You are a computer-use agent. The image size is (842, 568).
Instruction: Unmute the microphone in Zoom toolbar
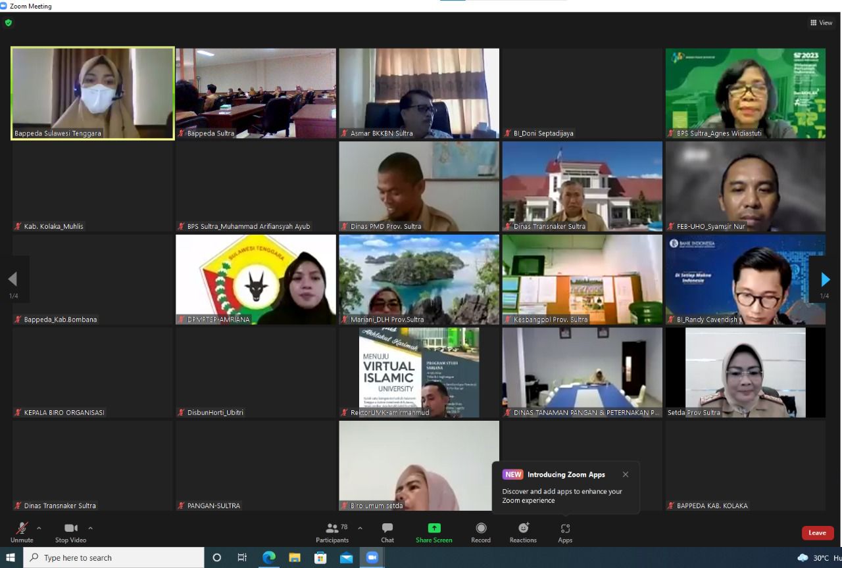click(22, 532)
